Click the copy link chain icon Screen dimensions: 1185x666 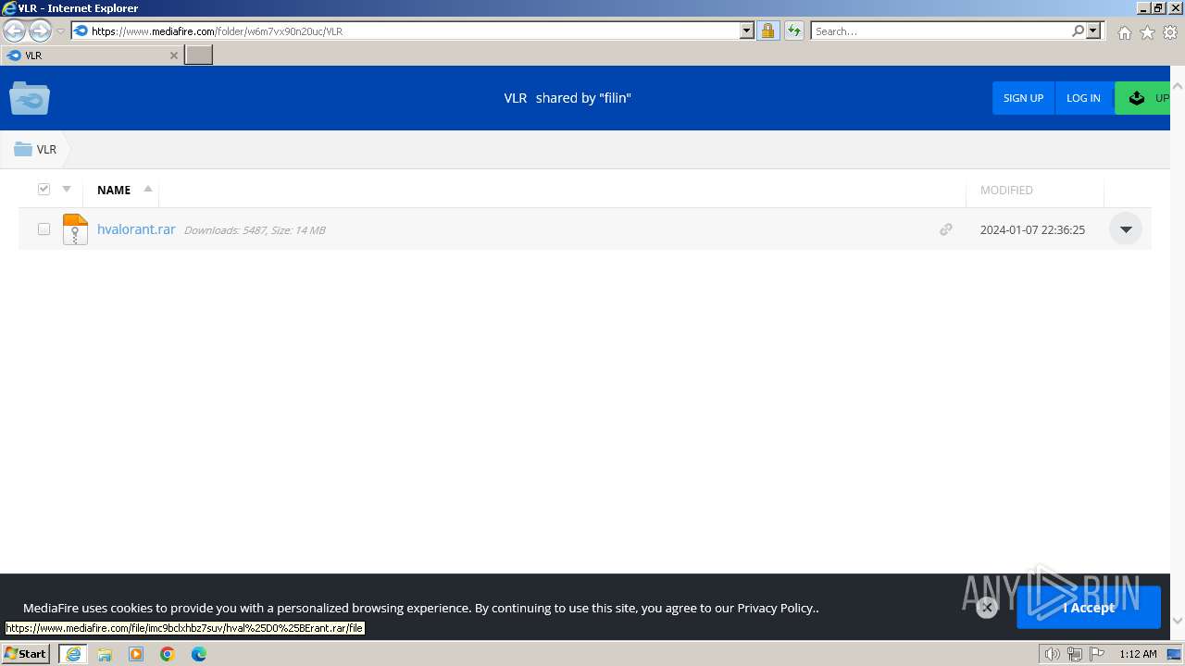point(945,229)
